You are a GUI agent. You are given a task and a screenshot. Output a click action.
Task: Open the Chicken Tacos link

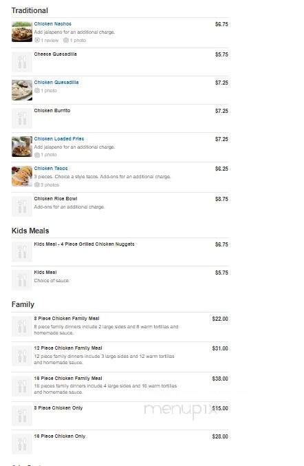tap(51, 169)
